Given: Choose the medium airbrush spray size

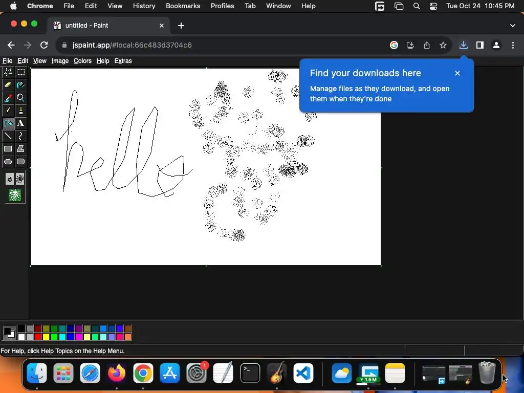Looking at the screenshot, I should (x=20, y=179).
